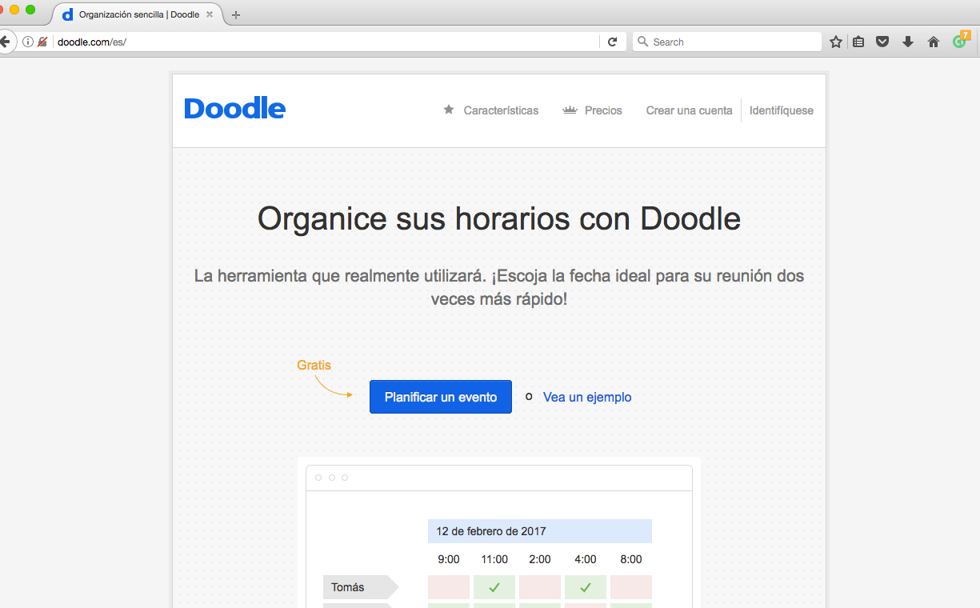Bookmark this page with the star

tap(834, 41)
